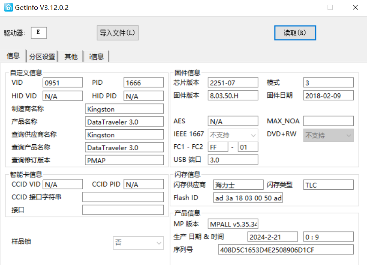
Task: Open the DVD+RW dropdown
Action: 328,135
